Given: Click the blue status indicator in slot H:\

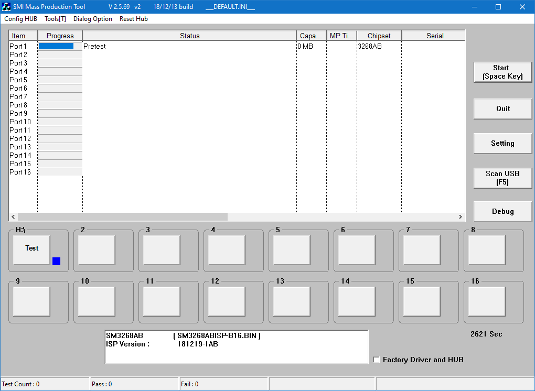Looking at the screenshot, I should point(56,261).
